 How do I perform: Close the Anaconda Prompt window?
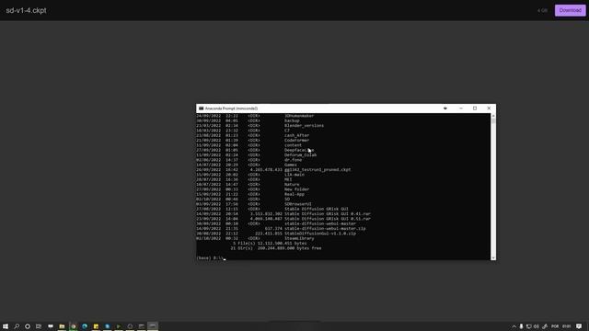pos(489,108)
